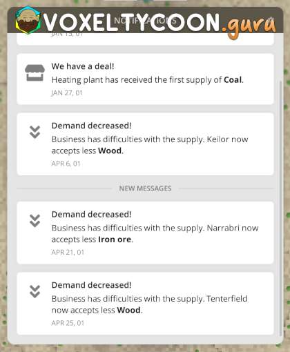The height and width of the screenshot is (352, 290).
Task: Click the NEW MESSAGES divider label
Action: tap(145, 188)
